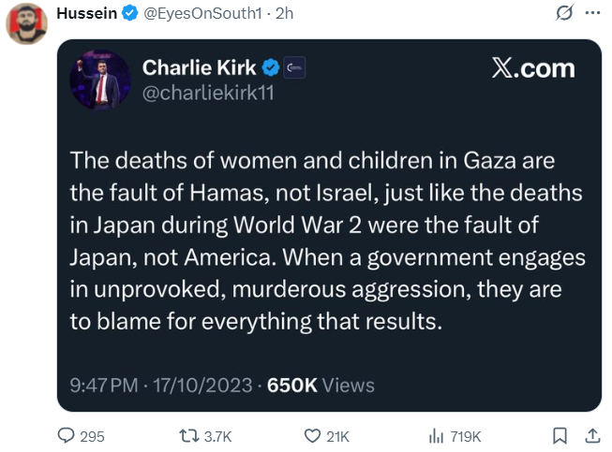The image size is (612, 452).
Task: Click the Grok slashed-circle icon
Action: (x=564, y=13)
